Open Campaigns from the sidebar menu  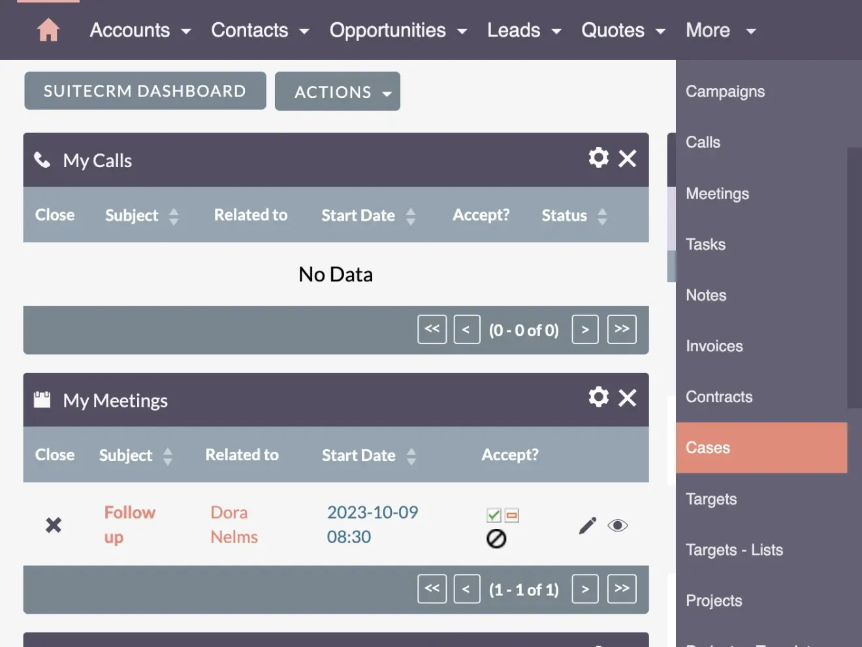coord(725,91)
